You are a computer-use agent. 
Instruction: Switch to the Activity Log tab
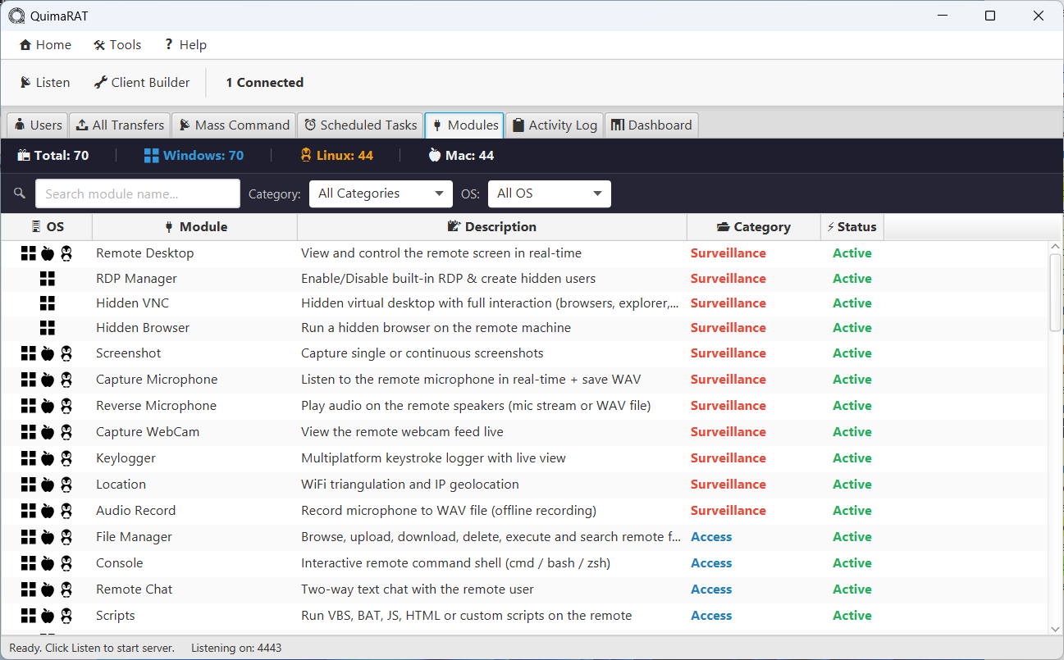[x=554, y=125]
